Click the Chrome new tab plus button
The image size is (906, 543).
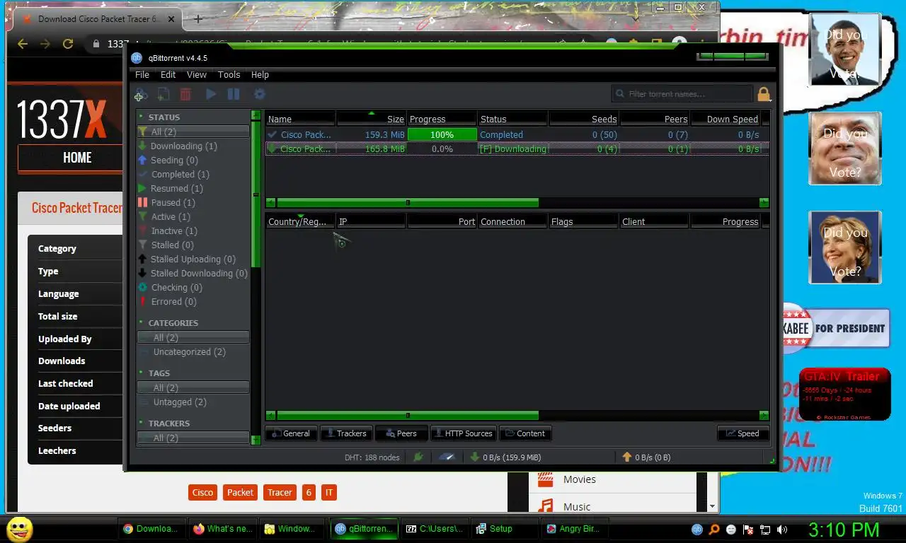pyautogui.click(x=198, y=19)
